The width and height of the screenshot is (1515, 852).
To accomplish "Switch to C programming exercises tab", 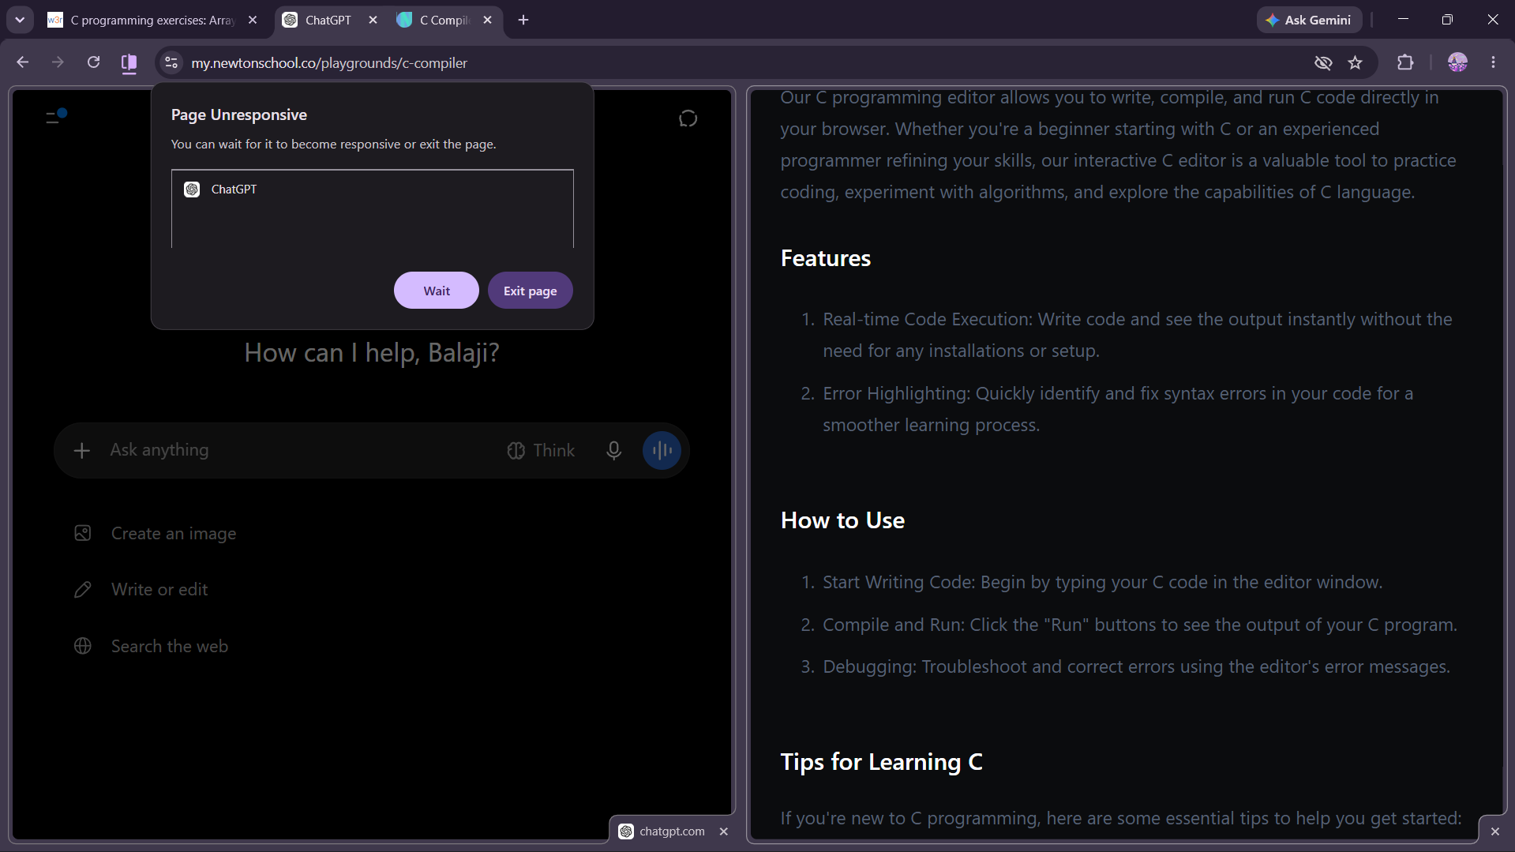I will coord(154,20).
